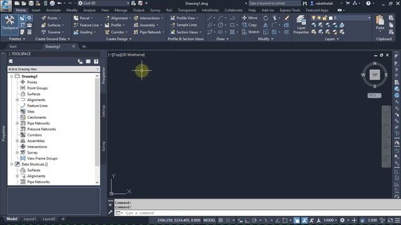Open the Corridor tool

coord(117,32)
